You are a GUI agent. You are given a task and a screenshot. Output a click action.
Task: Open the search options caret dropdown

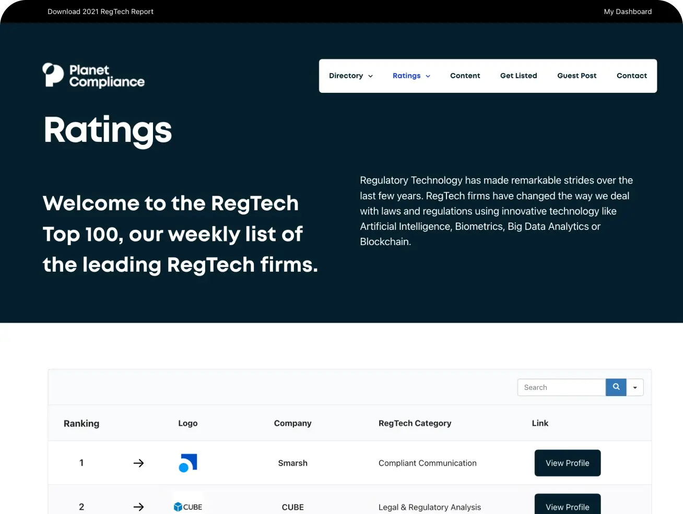pos(635,387)
